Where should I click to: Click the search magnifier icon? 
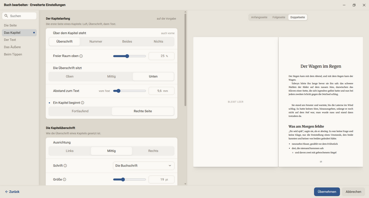click(6, 16)
